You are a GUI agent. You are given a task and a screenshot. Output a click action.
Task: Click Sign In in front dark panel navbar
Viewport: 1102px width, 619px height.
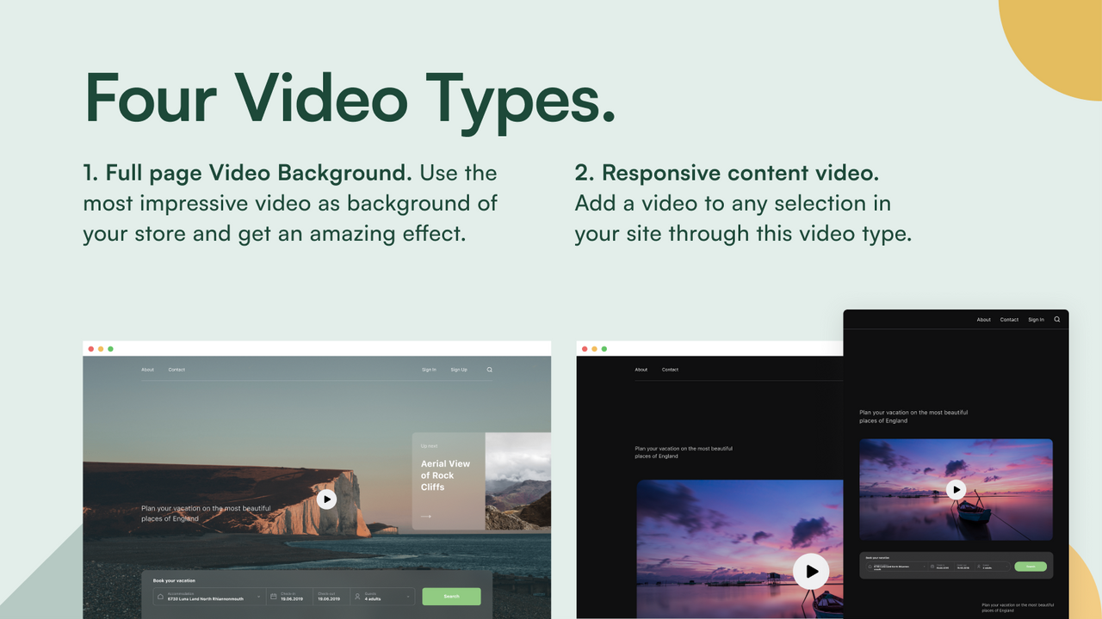tap(1036, 320)
